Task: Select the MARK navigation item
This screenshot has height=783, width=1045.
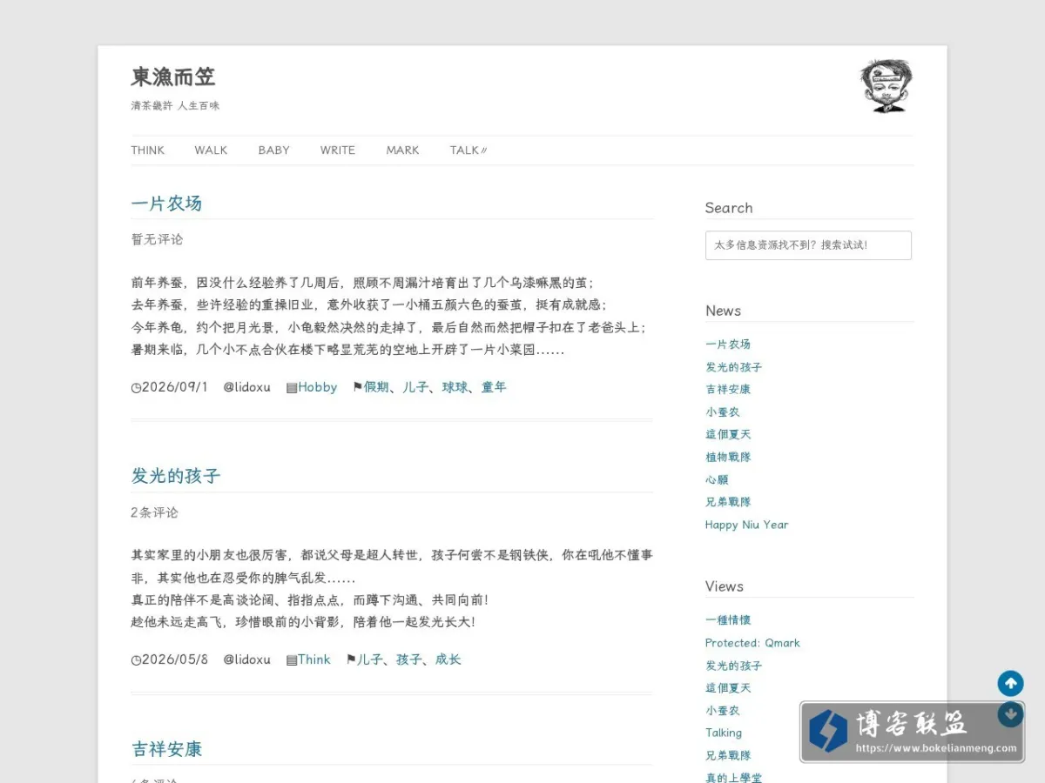Action: pyautogui.click(x=402, y=151)
